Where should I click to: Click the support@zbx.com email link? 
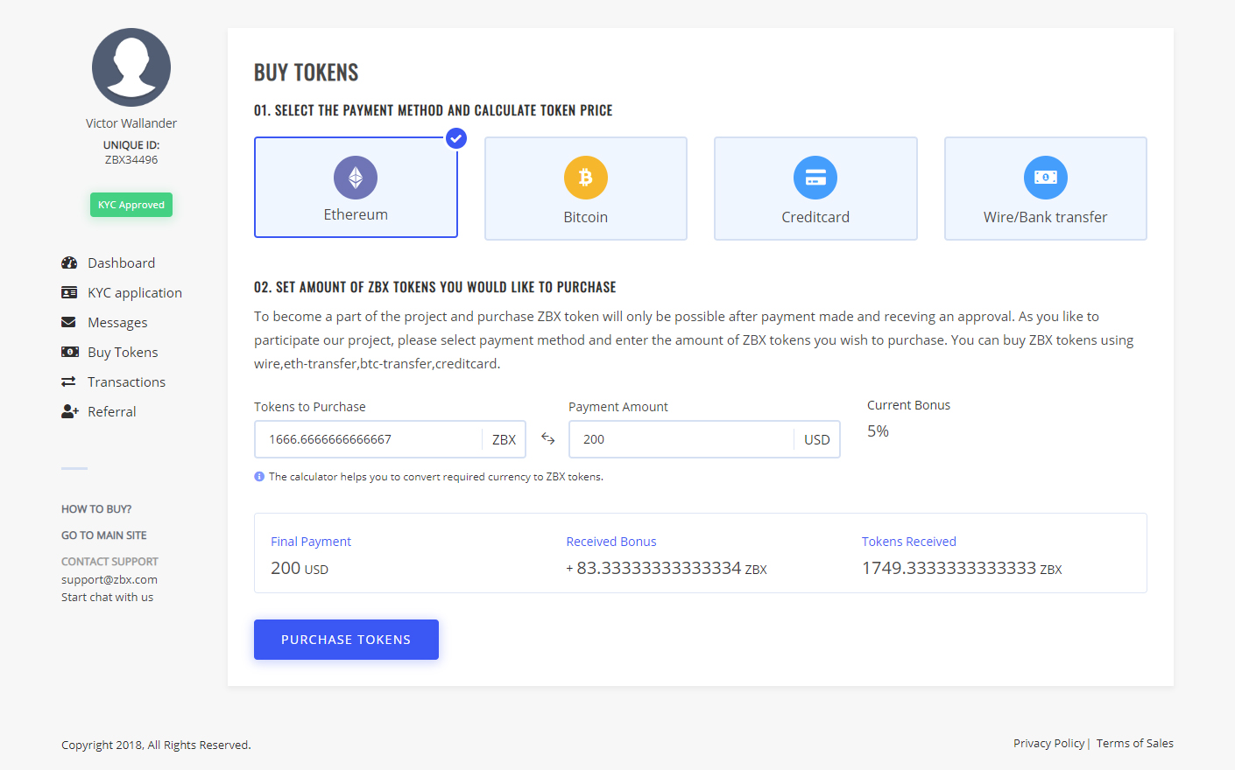[x=109, y=579]
